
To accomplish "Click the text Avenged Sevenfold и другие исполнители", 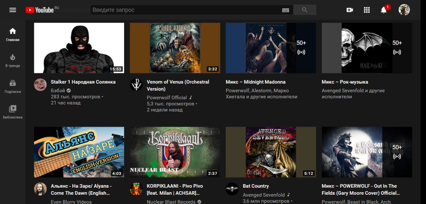I will pos(353,94).
